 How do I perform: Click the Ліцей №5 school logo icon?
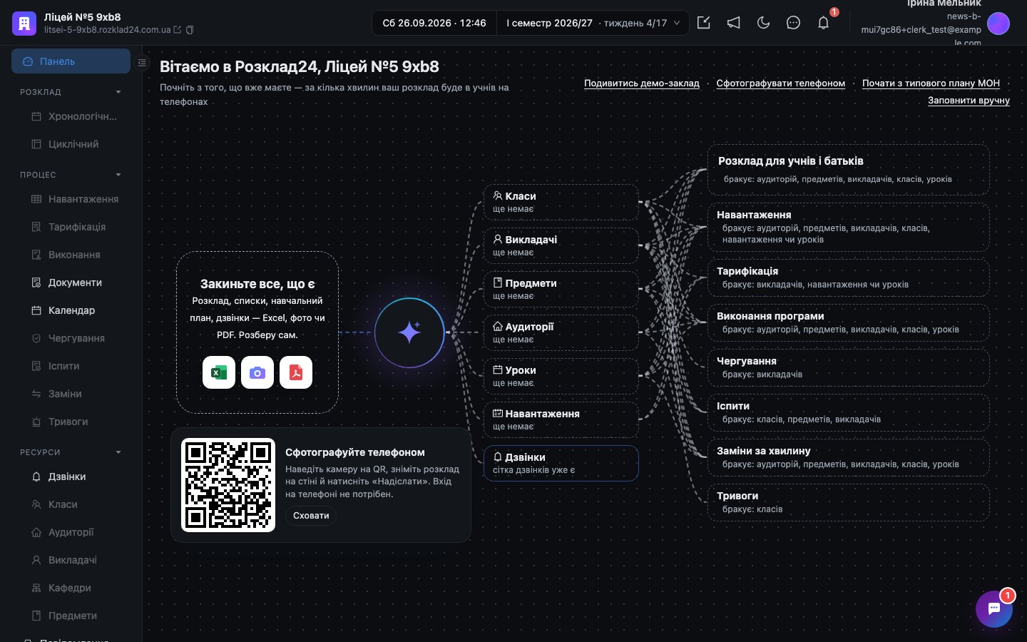click(x=24, y=23)
